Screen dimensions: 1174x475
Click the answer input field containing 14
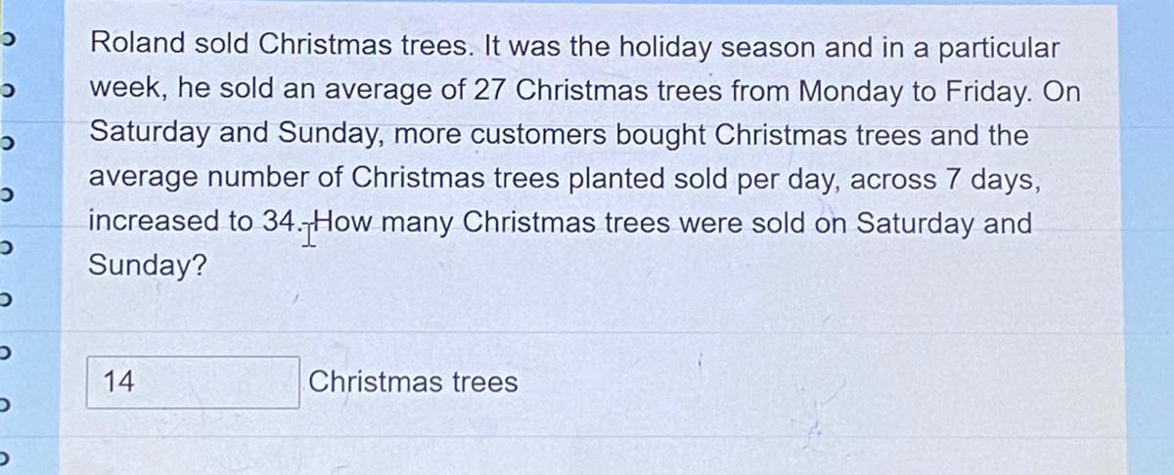pos(193,382)
